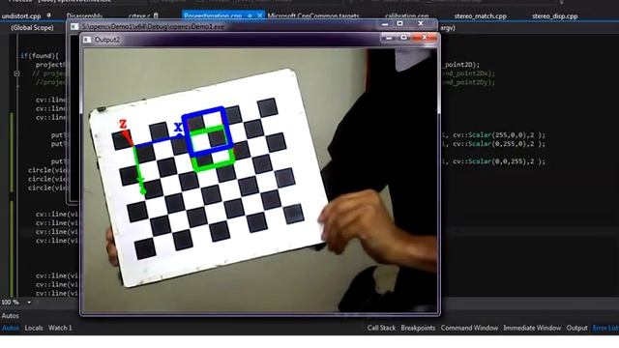This screenshot has width=619, height=348.
Task: Open the Command Window tab
Action: tap(469, 328)
